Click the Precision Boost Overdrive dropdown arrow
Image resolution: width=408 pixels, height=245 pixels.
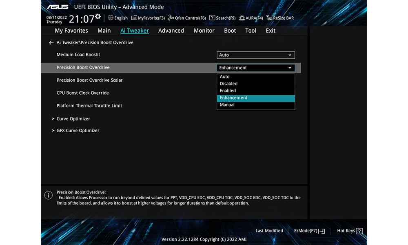point(290,68)
